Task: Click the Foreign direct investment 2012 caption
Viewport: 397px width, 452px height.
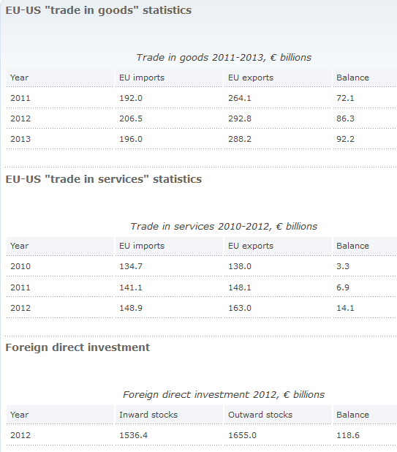Action: (x=224, y=395)
